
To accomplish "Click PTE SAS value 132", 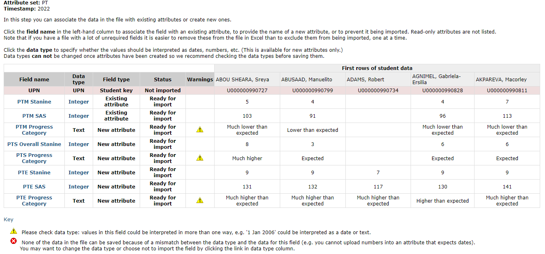I will pyautogui.click(x=313, y=186).
